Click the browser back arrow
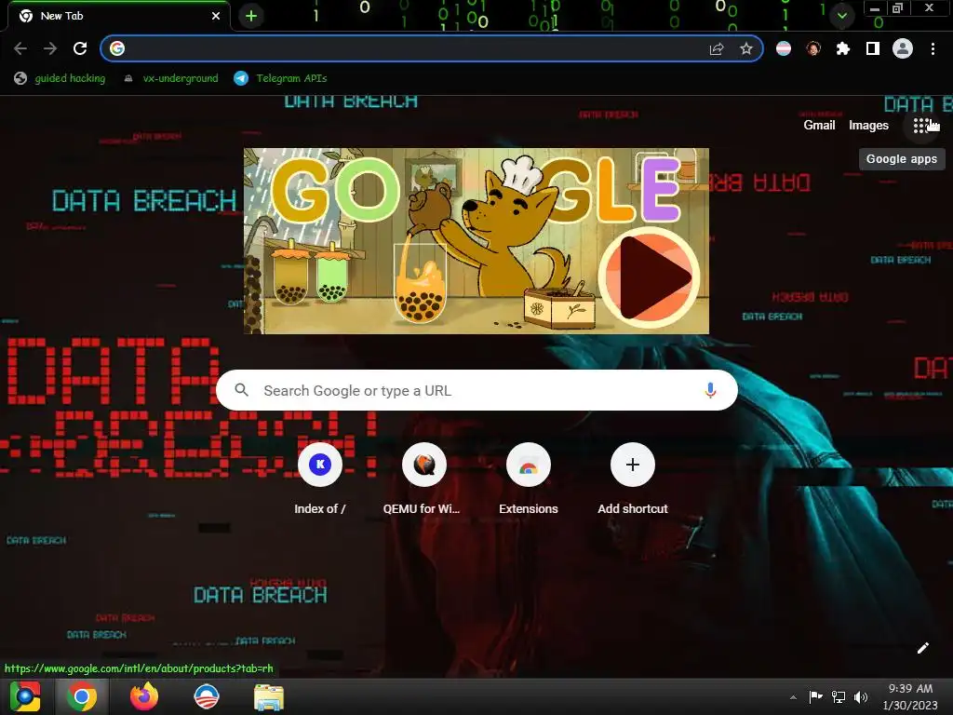Screen dimensions: 953x715 [20, 48]
